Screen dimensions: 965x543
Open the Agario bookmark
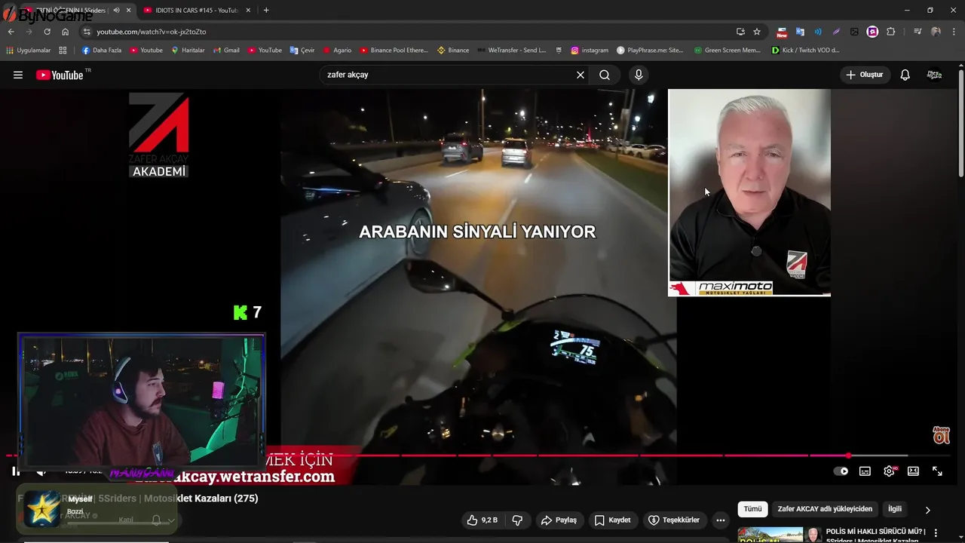[337, 51]
